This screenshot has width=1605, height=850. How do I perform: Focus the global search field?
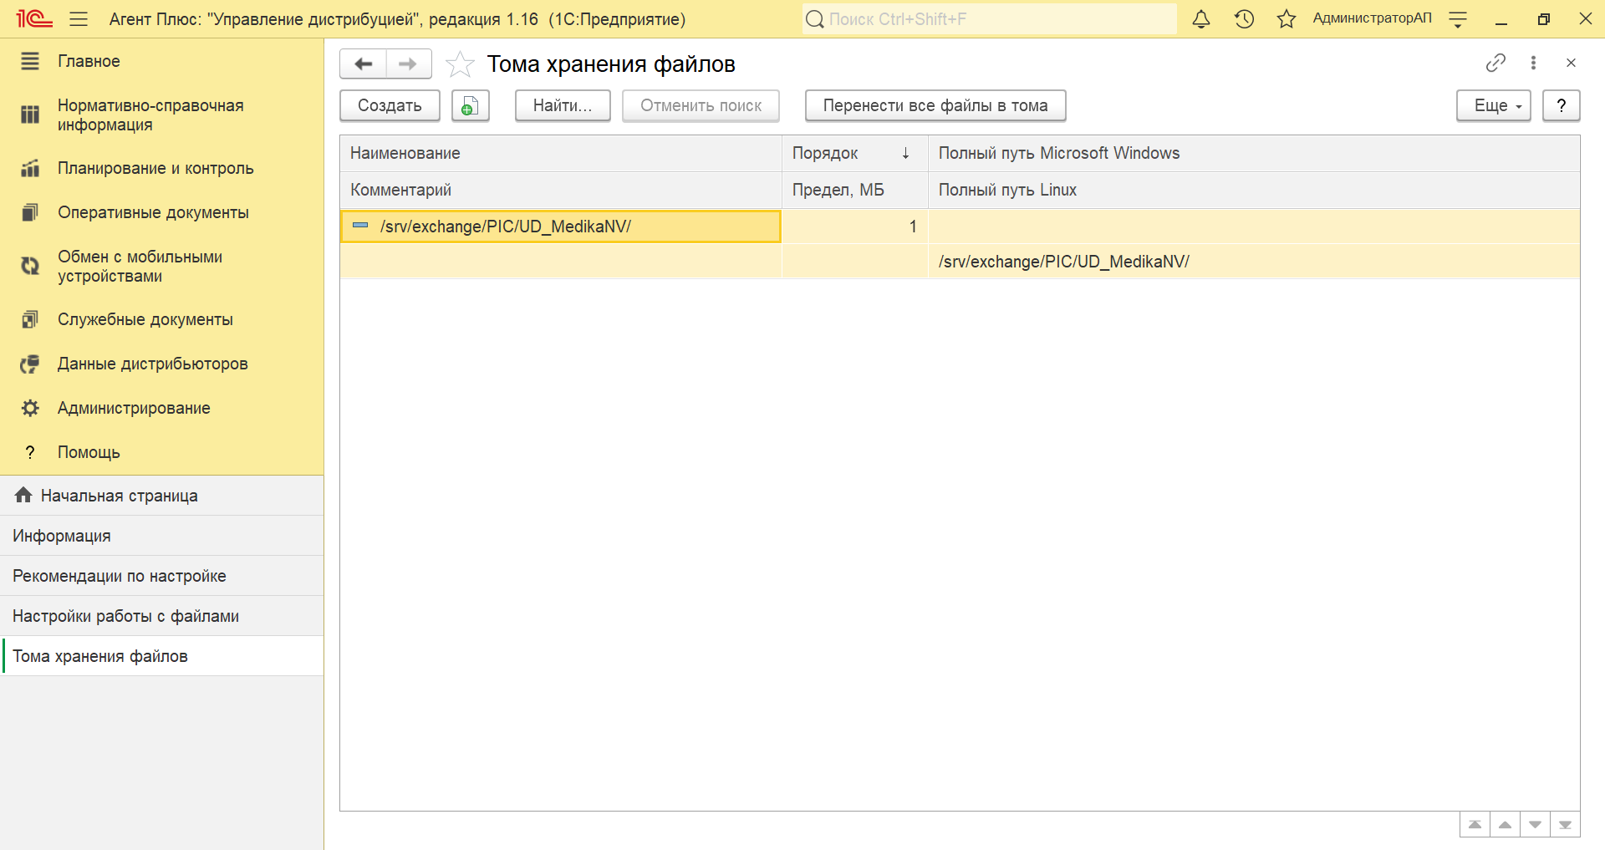(x=990, y=19)
